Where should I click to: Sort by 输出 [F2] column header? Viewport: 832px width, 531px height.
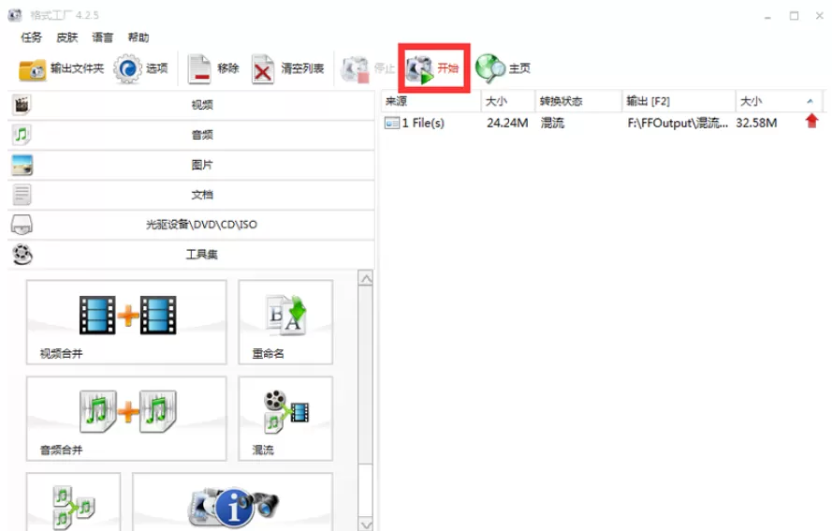[x=679, y=101]
